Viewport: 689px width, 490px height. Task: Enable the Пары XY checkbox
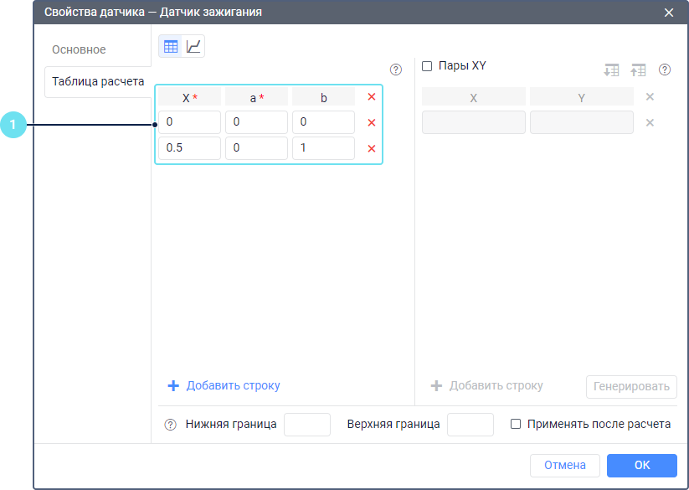[427, 65]
